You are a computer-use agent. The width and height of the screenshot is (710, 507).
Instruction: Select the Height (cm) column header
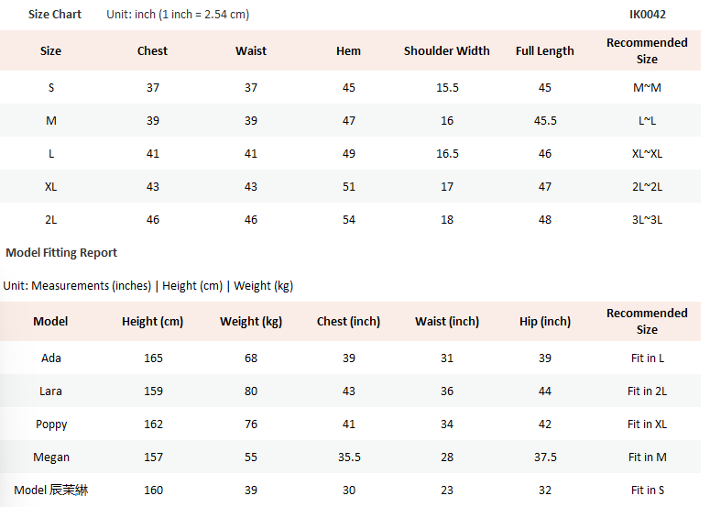click(153, 322)
